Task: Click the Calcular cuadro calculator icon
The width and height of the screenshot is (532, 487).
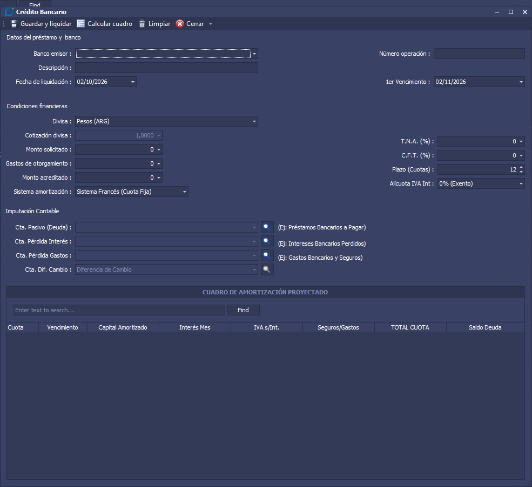Action: 81,24
